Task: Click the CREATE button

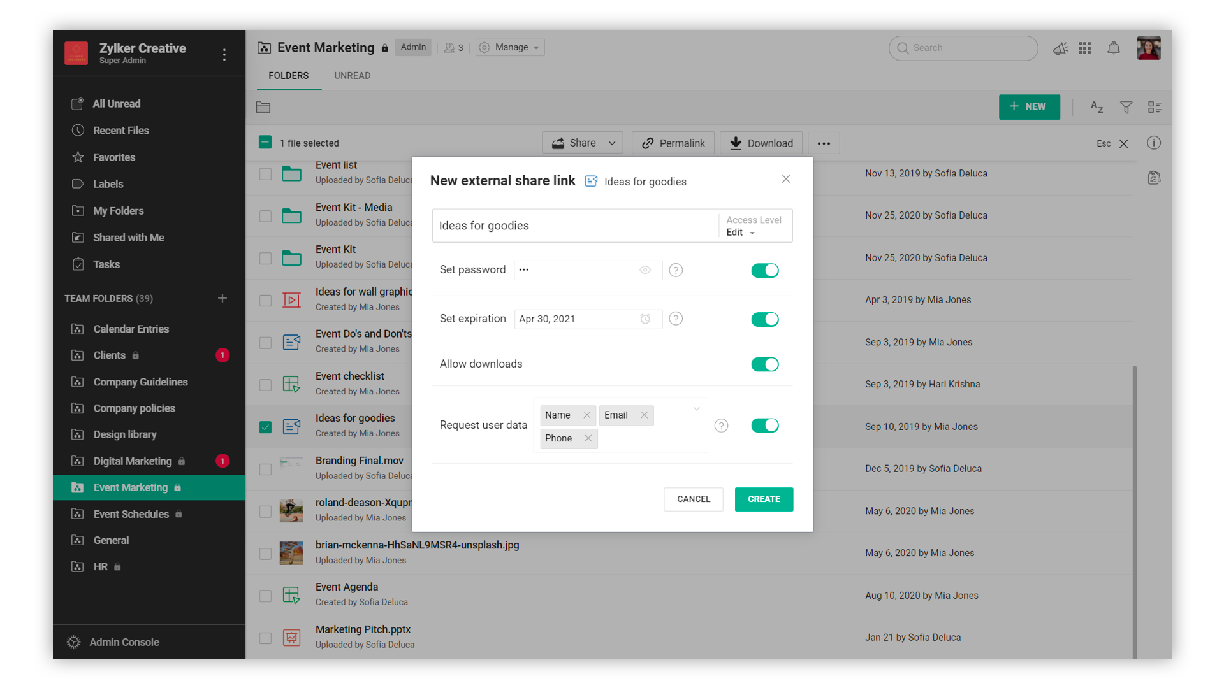Action: pyautogui.click(x=763, y=499)
